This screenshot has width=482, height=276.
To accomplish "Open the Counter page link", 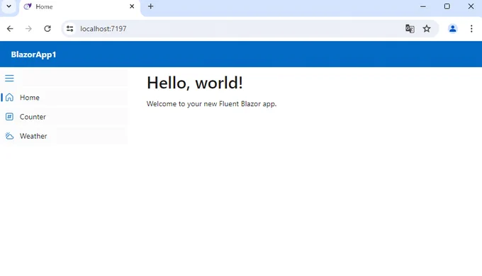I will (64, 117).
